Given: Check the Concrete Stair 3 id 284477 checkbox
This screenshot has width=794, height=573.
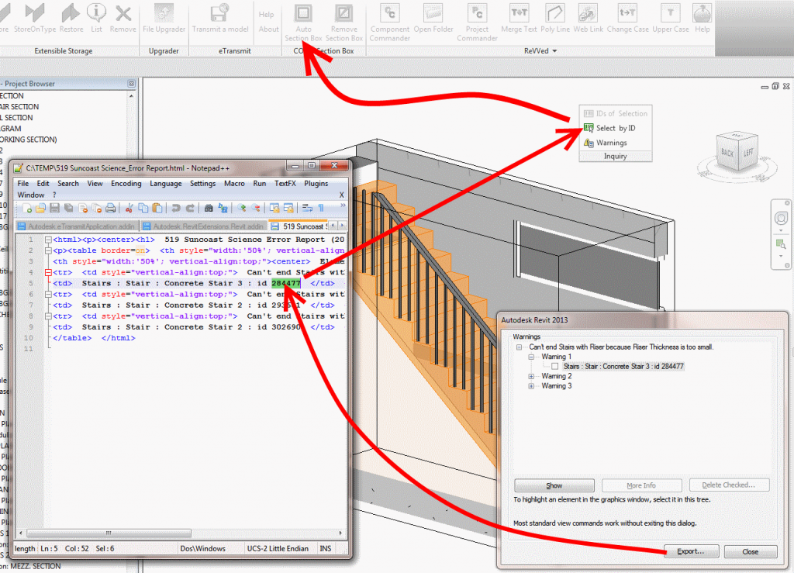Looking at the screenshot, I should pyautogui.click(x=555, y=365).
